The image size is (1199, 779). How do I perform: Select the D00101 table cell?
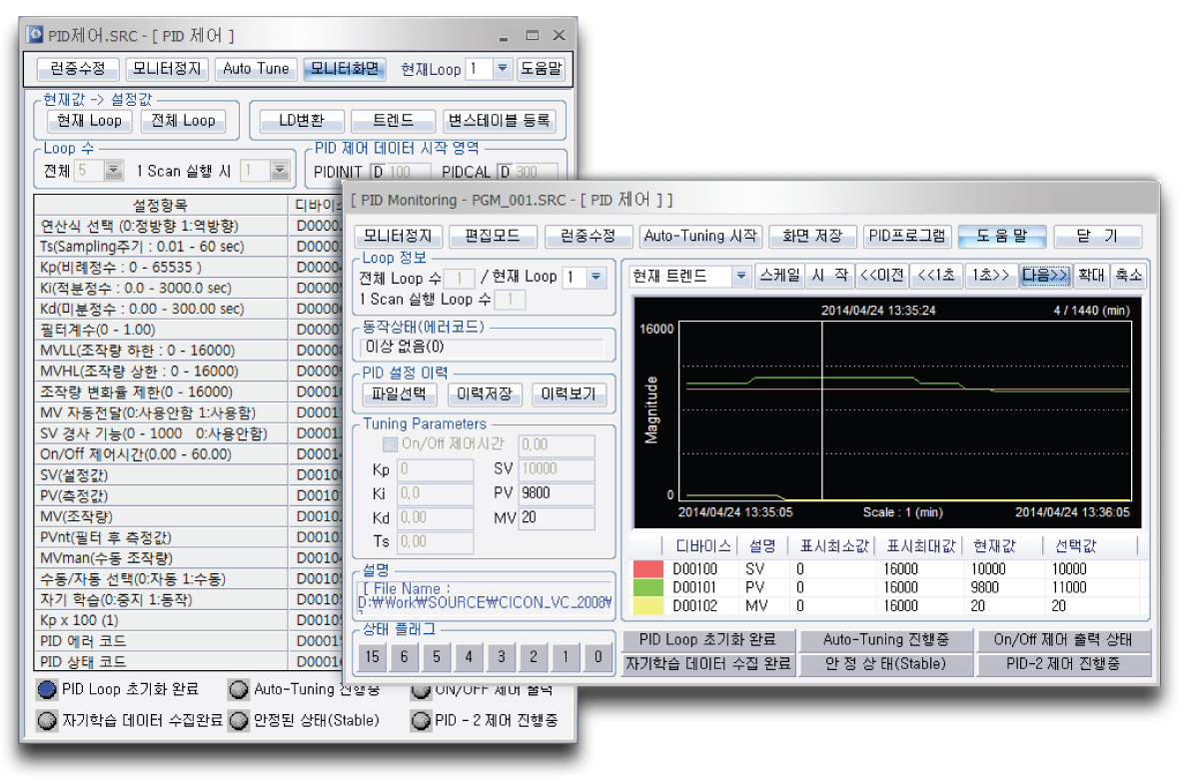694,587
